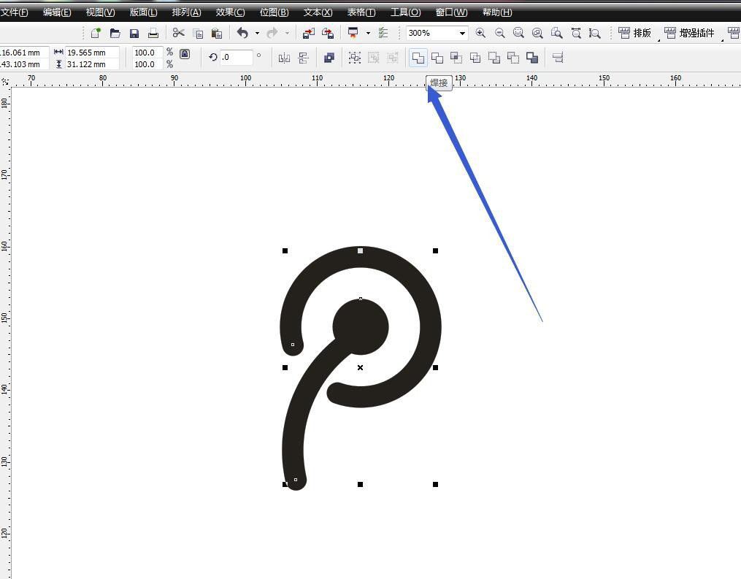Expand the 300% zoom level dropdown
Image resolution: width=741 pixels, height=579 pixels.
[x=462, y=33]
